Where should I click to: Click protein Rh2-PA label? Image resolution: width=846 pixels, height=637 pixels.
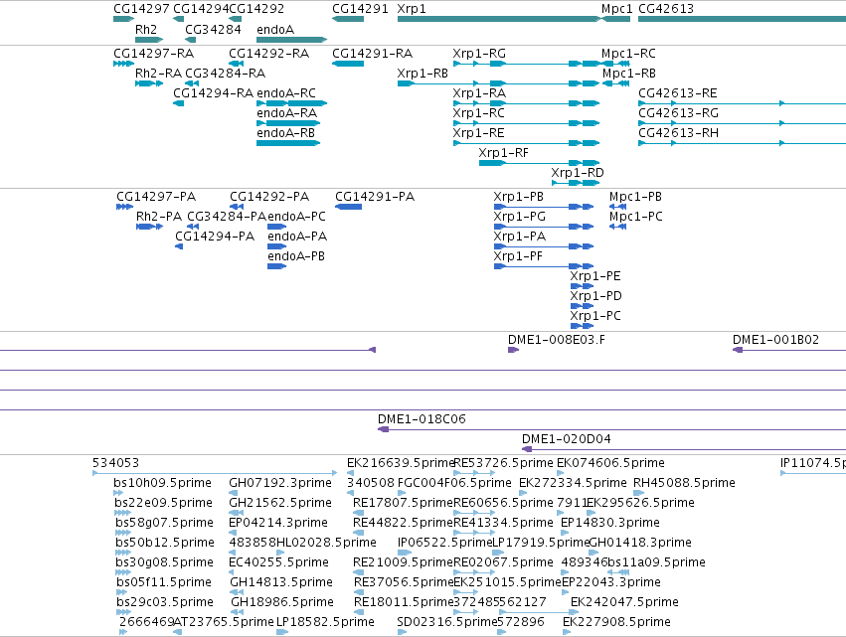(159, 217)
